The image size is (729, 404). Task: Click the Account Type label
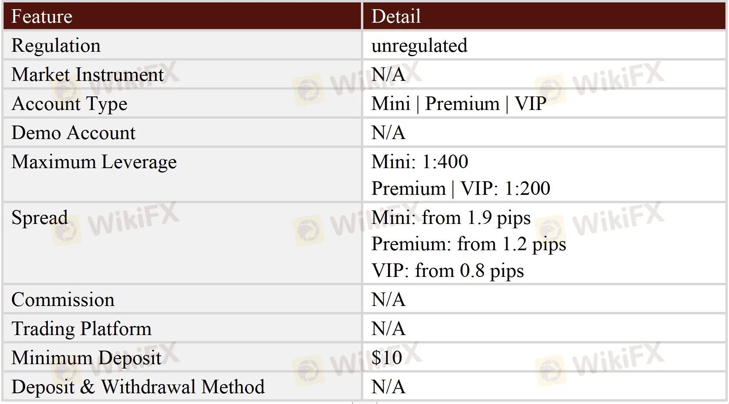70,104
